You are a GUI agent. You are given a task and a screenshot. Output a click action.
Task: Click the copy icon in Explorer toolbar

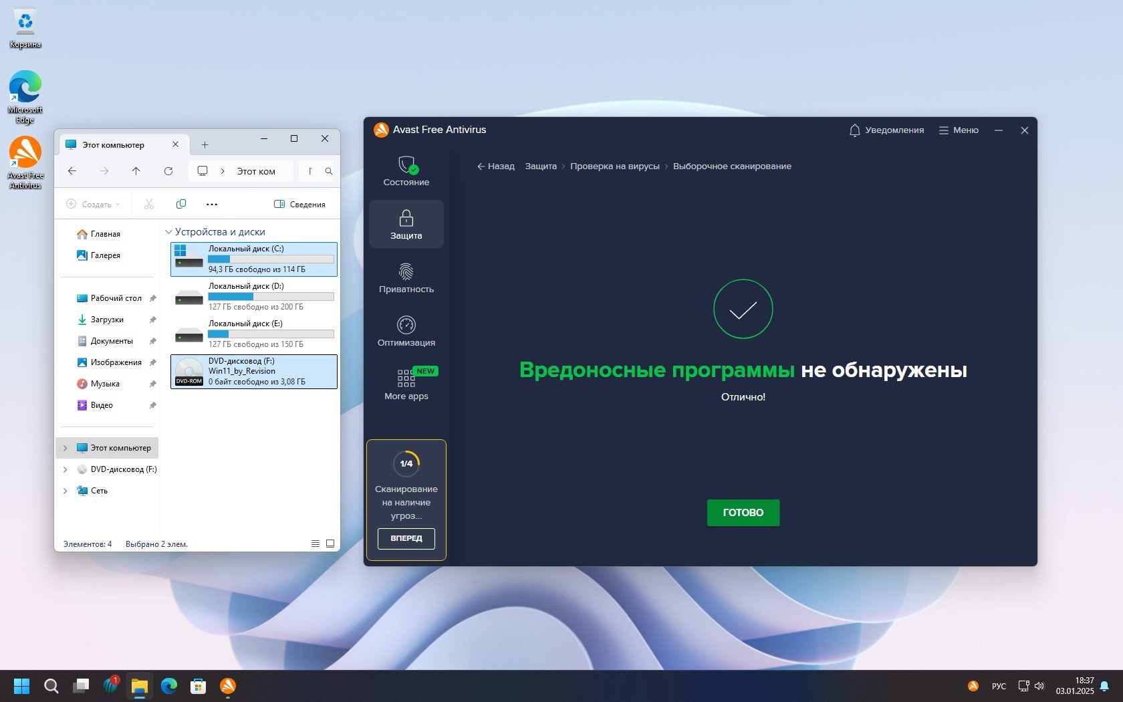(180, 204)
